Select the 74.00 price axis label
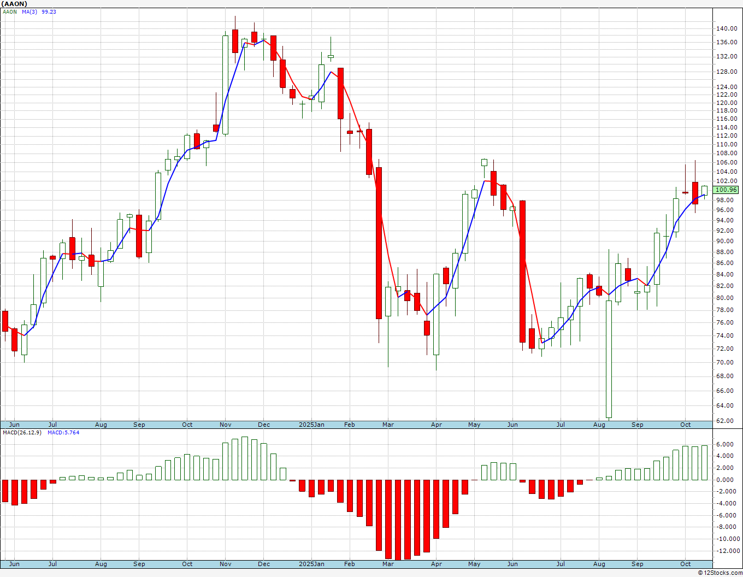Image resolution: width=743 pixels, height=577 pixels. 726,335
